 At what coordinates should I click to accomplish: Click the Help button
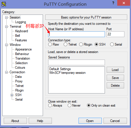point(40,121)
